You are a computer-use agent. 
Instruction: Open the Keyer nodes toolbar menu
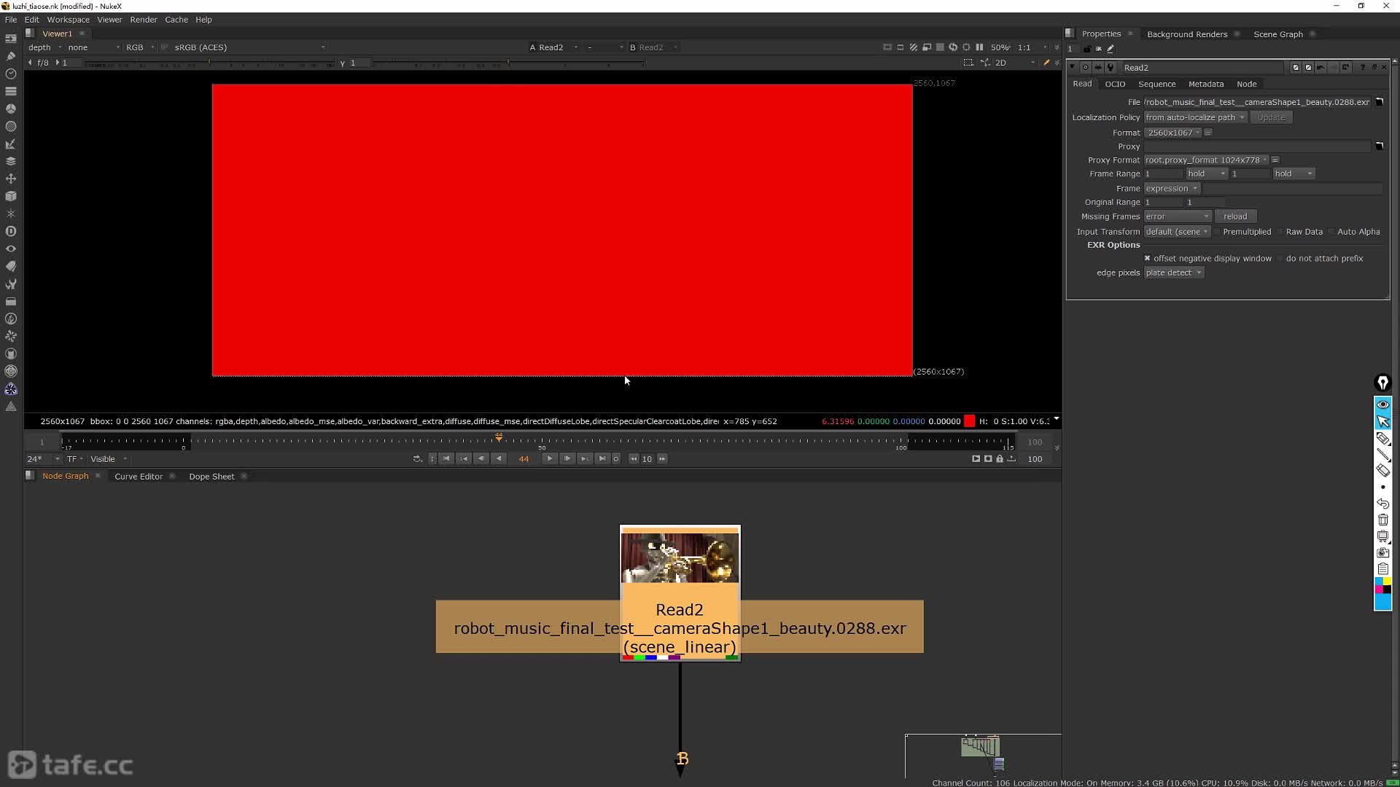[11, 144]
